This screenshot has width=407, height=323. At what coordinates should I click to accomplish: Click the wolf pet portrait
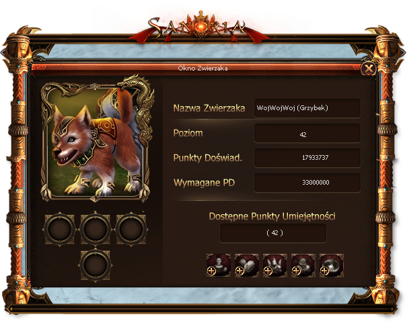[x=97, y=140]
